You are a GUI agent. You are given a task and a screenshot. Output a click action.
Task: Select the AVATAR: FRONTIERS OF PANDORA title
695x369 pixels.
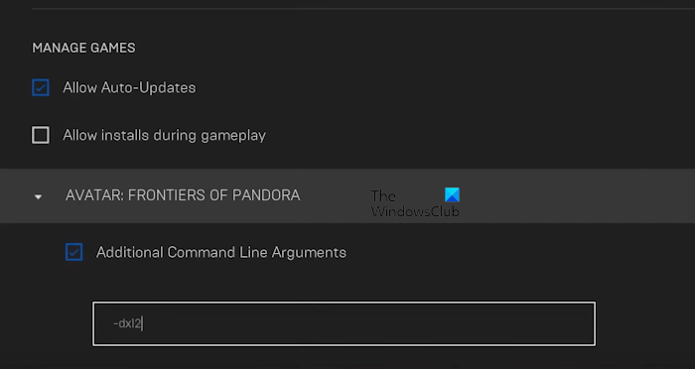183,195
